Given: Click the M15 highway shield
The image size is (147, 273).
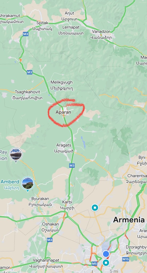Looking at the screenshot, I should pyautogui.click(x=126, y=259).
